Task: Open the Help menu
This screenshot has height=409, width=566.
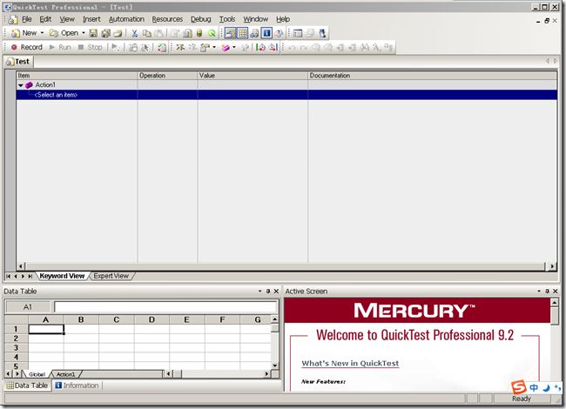Action: point(283,19)
